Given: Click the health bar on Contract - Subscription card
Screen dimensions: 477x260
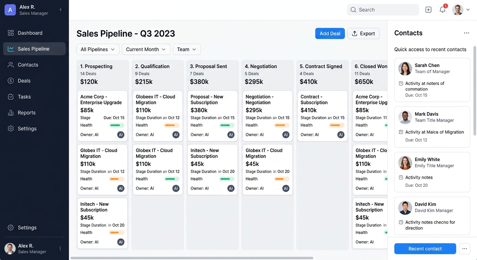Looking at the screenshot, I should click(x=336, y=125).
